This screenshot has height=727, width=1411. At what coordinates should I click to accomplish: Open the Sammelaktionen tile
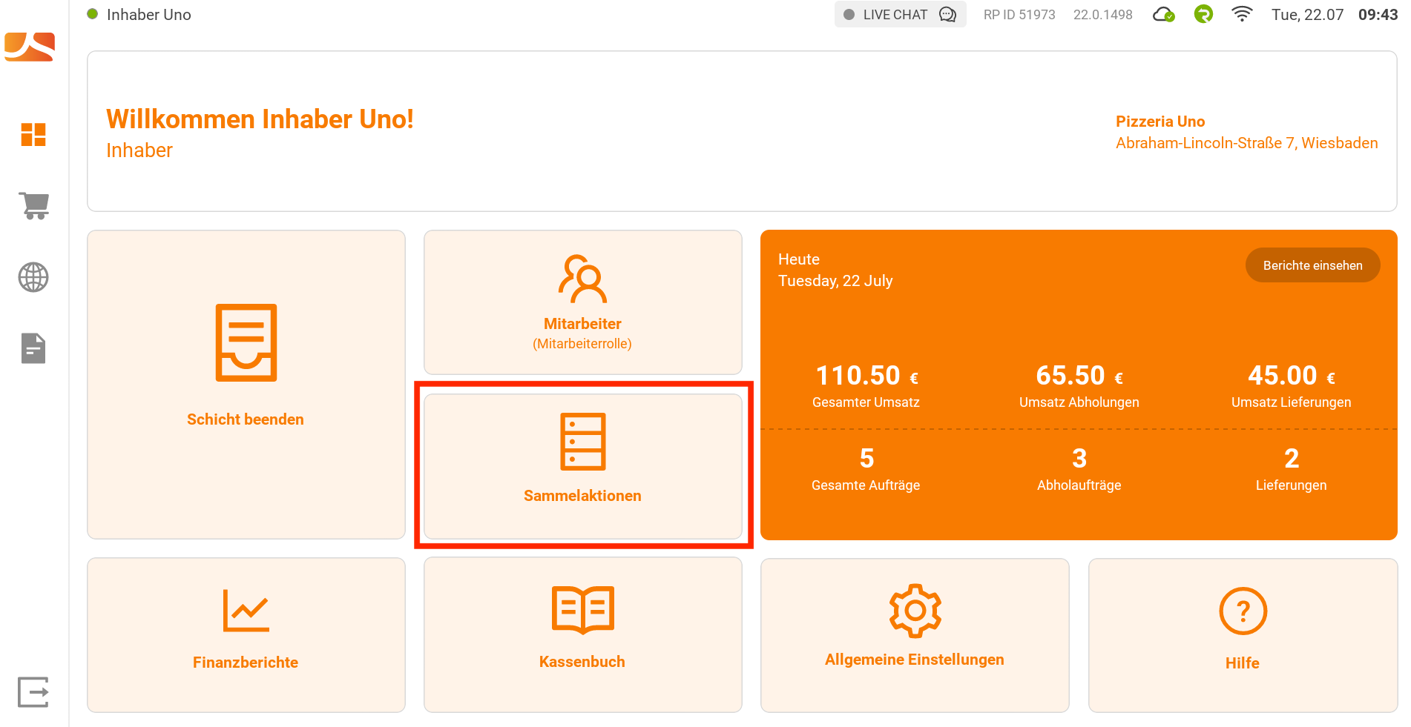582,466
